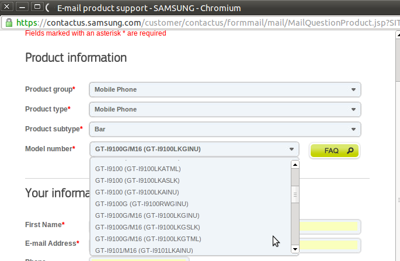The width and height of the screenshot is (400, 261).
Task: Select GT-I9100 (GT-I9100LKASLK) option
Action: [137, 180]
